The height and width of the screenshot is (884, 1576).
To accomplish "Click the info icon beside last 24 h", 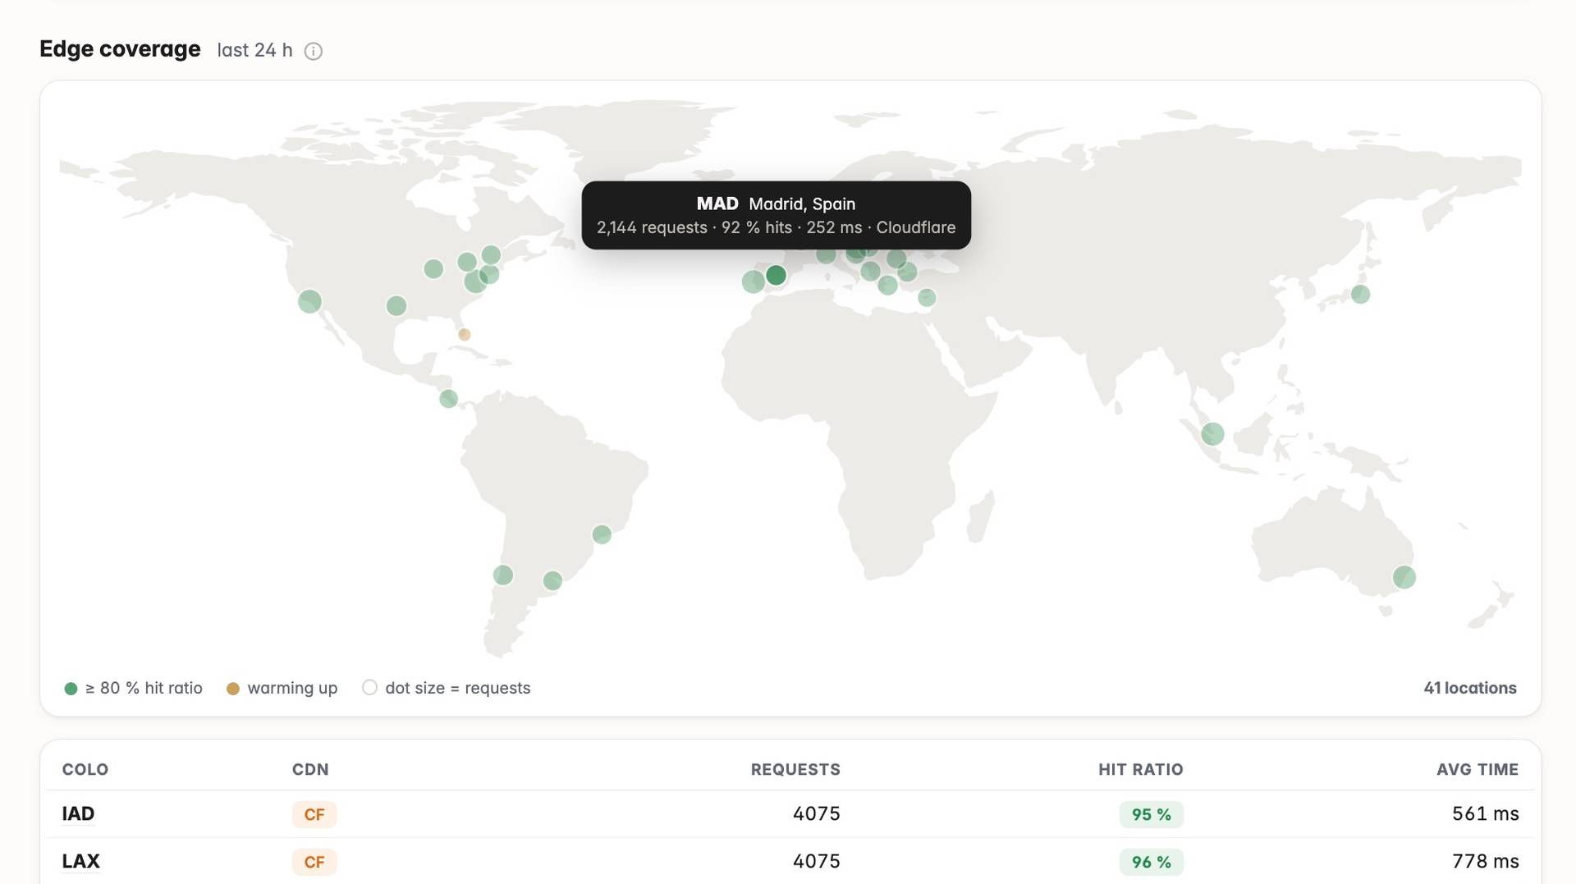I will coord(313,51).
